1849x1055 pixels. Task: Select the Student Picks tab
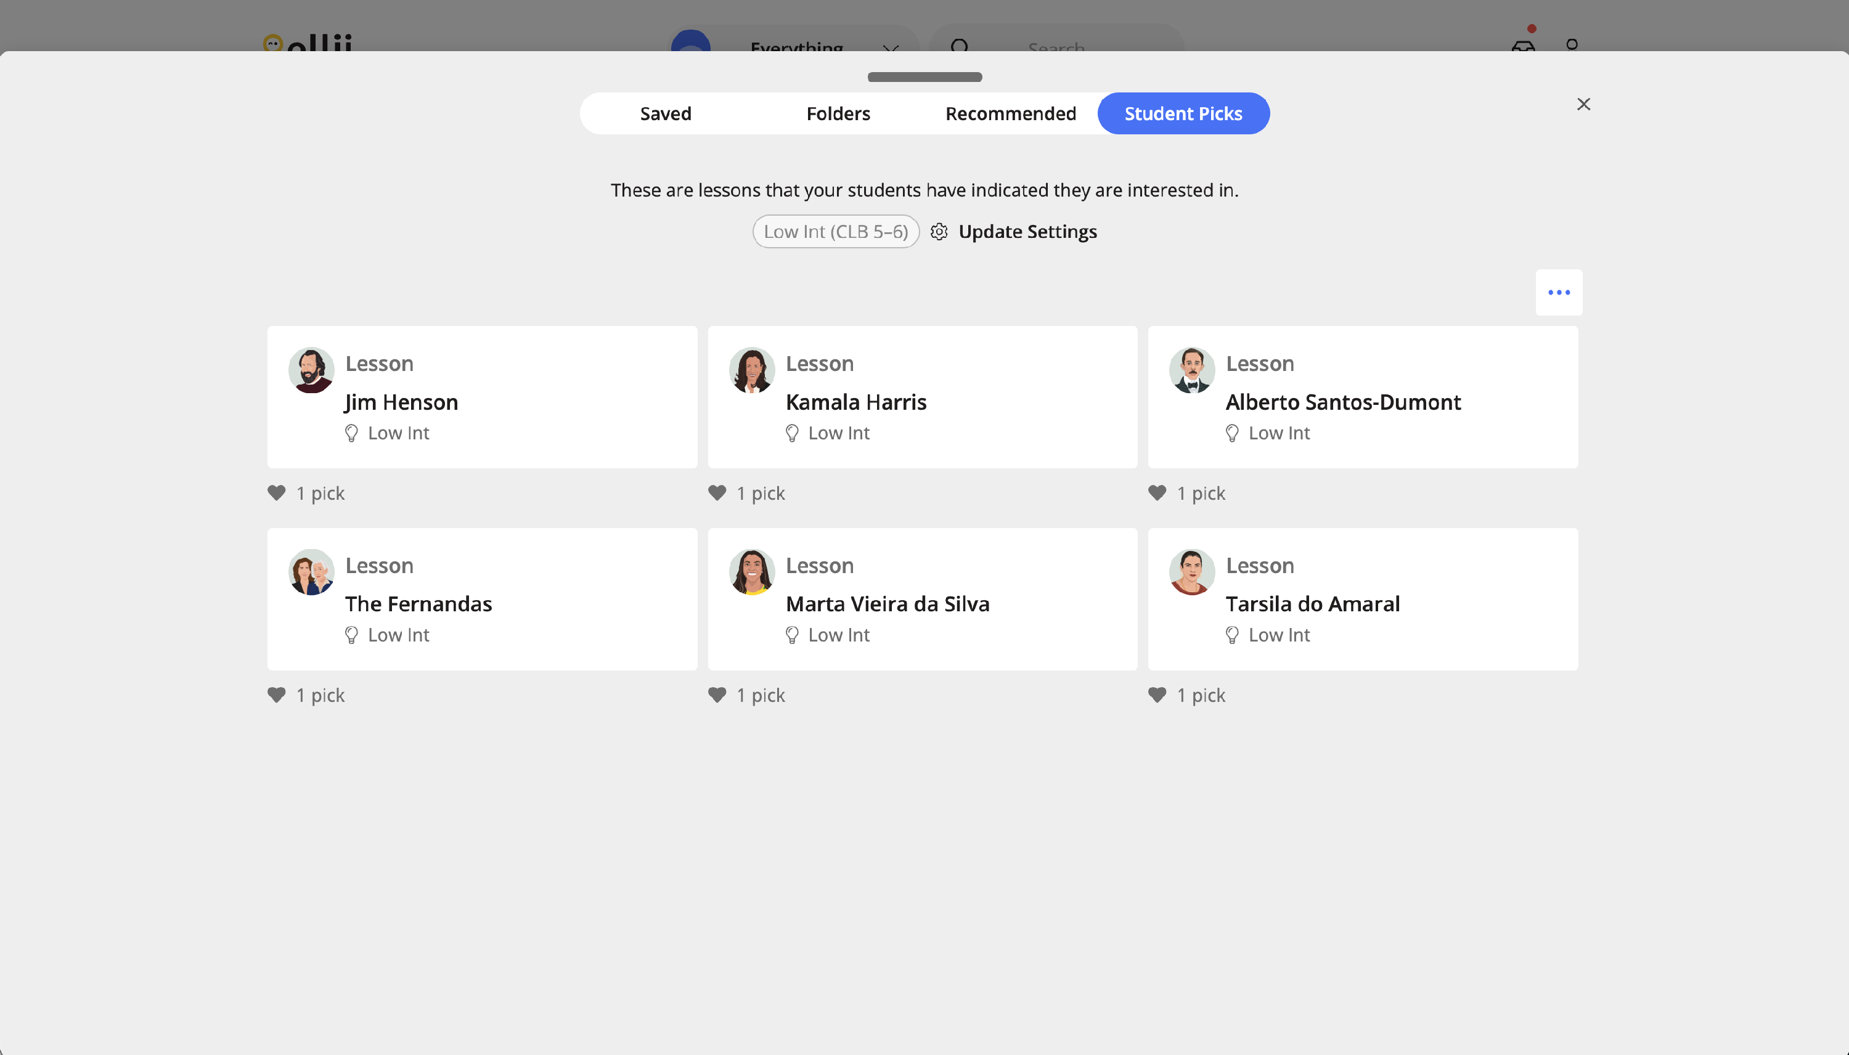pyautogui.click(x=1183, y=114)
